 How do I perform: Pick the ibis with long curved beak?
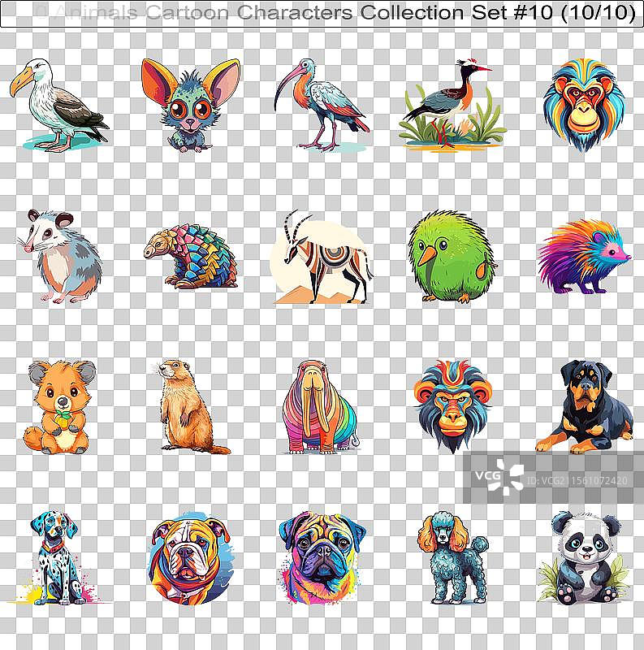322,104
